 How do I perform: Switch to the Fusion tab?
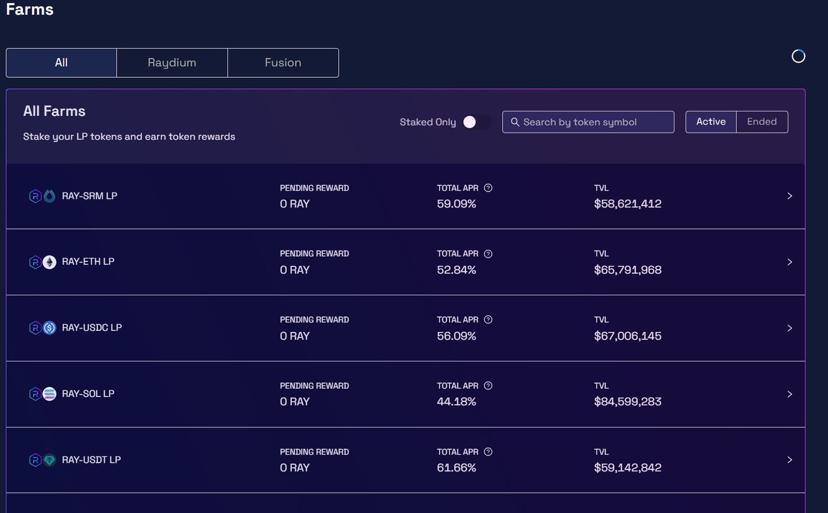tap(283, 63)
